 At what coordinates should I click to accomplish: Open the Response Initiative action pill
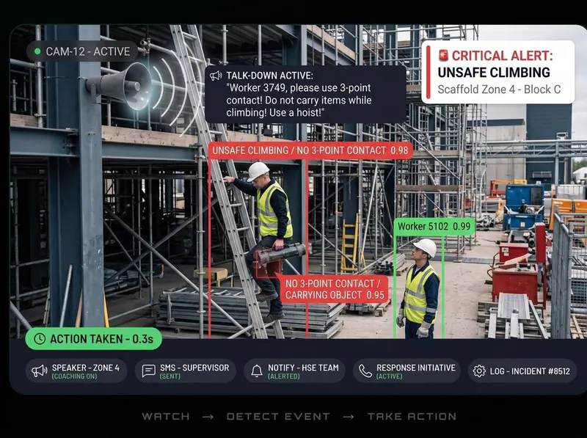click(406, 371)
